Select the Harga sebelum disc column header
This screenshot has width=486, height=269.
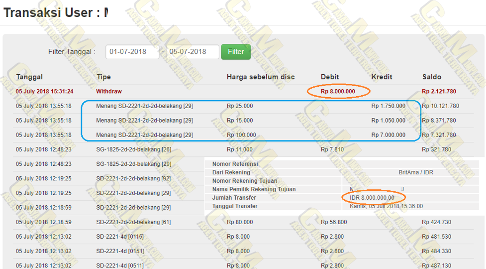(x=261, y=77)
